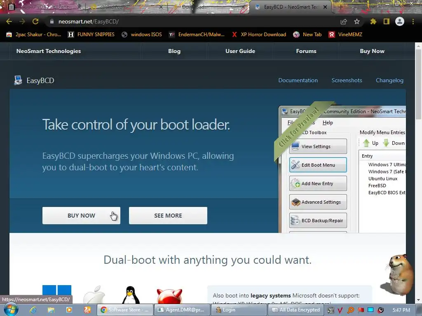422x316 pixels.
Task: Click the red V tray icon
Action: [x=340, y=310]
